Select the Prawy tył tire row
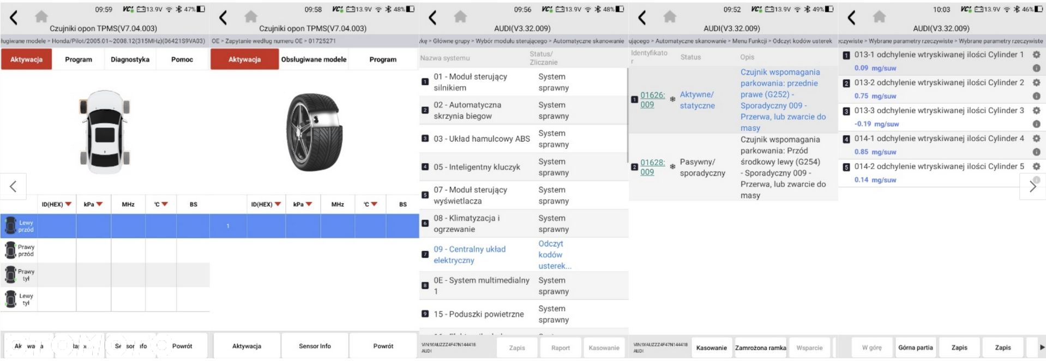Viewport: 1046px width, 361px height. click(105, 275)
